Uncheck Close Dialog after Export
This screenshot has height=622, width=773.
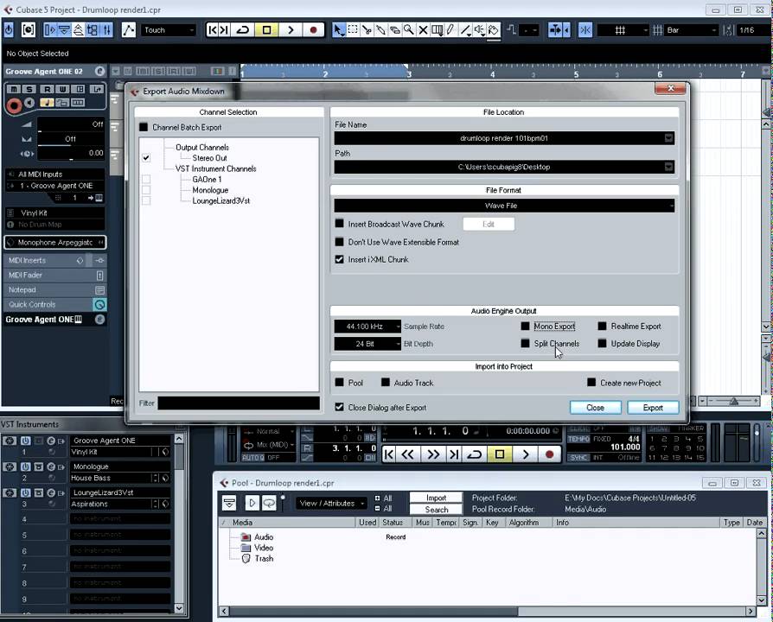pos(339,407)
